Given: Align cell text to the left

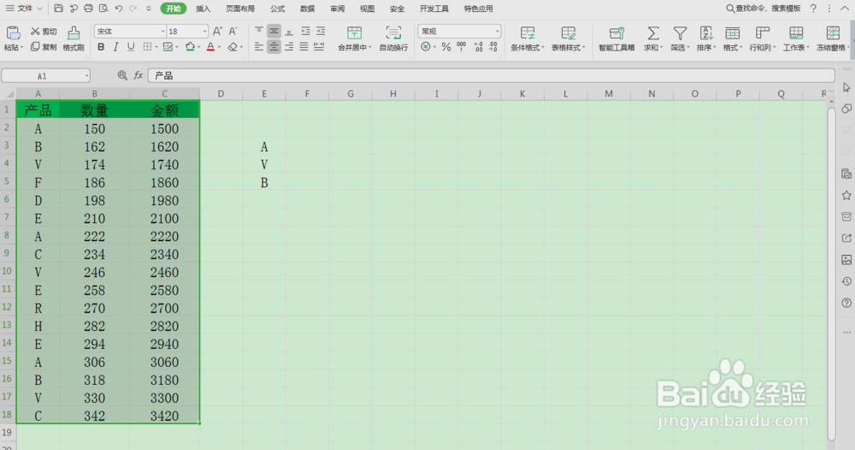Looking at the screenshot, I should tap(259, 47).
